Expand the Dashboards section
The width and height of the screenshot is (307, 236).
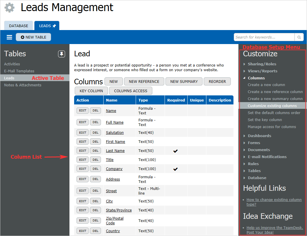tap(259, 136)
